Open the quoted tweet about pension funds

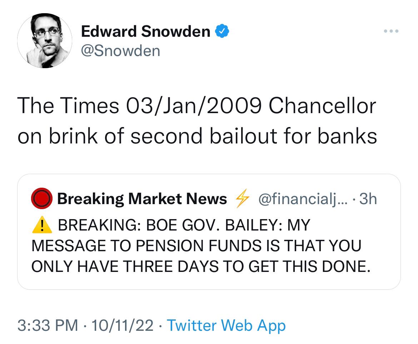[x=209, y=232]
